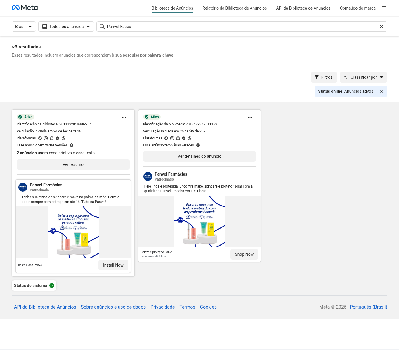The image size is (399, 350).
Task: Click Messenger platform icon in first ad
Action: pyautogui.click(x=58, y=138)
